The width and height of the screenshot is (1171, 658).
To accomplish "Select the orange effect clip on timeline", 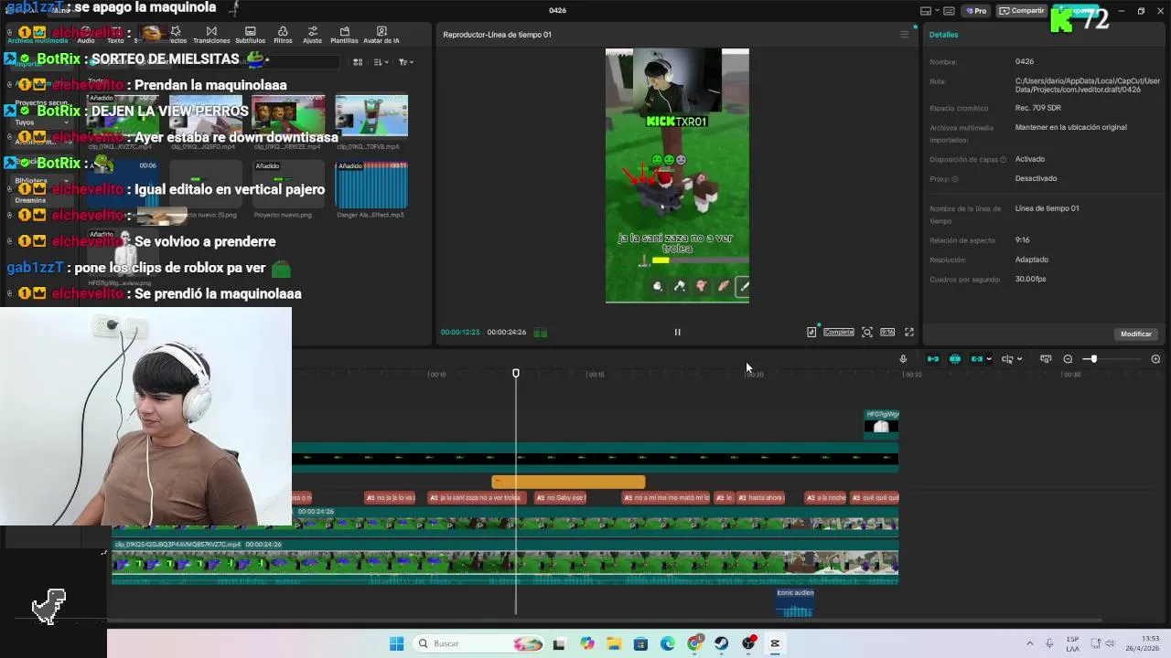I will pyautogui.click(x=568, y=482).
